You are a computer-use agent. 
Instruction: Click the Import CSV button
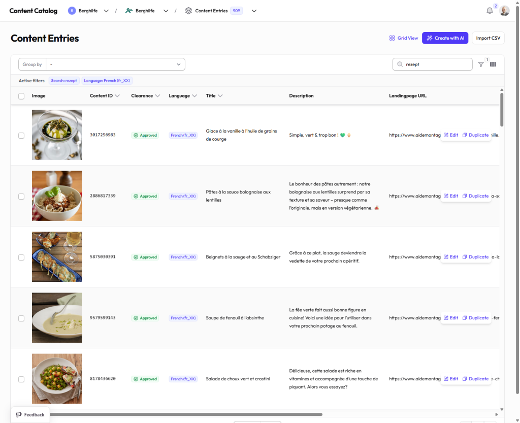click(x=488, y=38)
